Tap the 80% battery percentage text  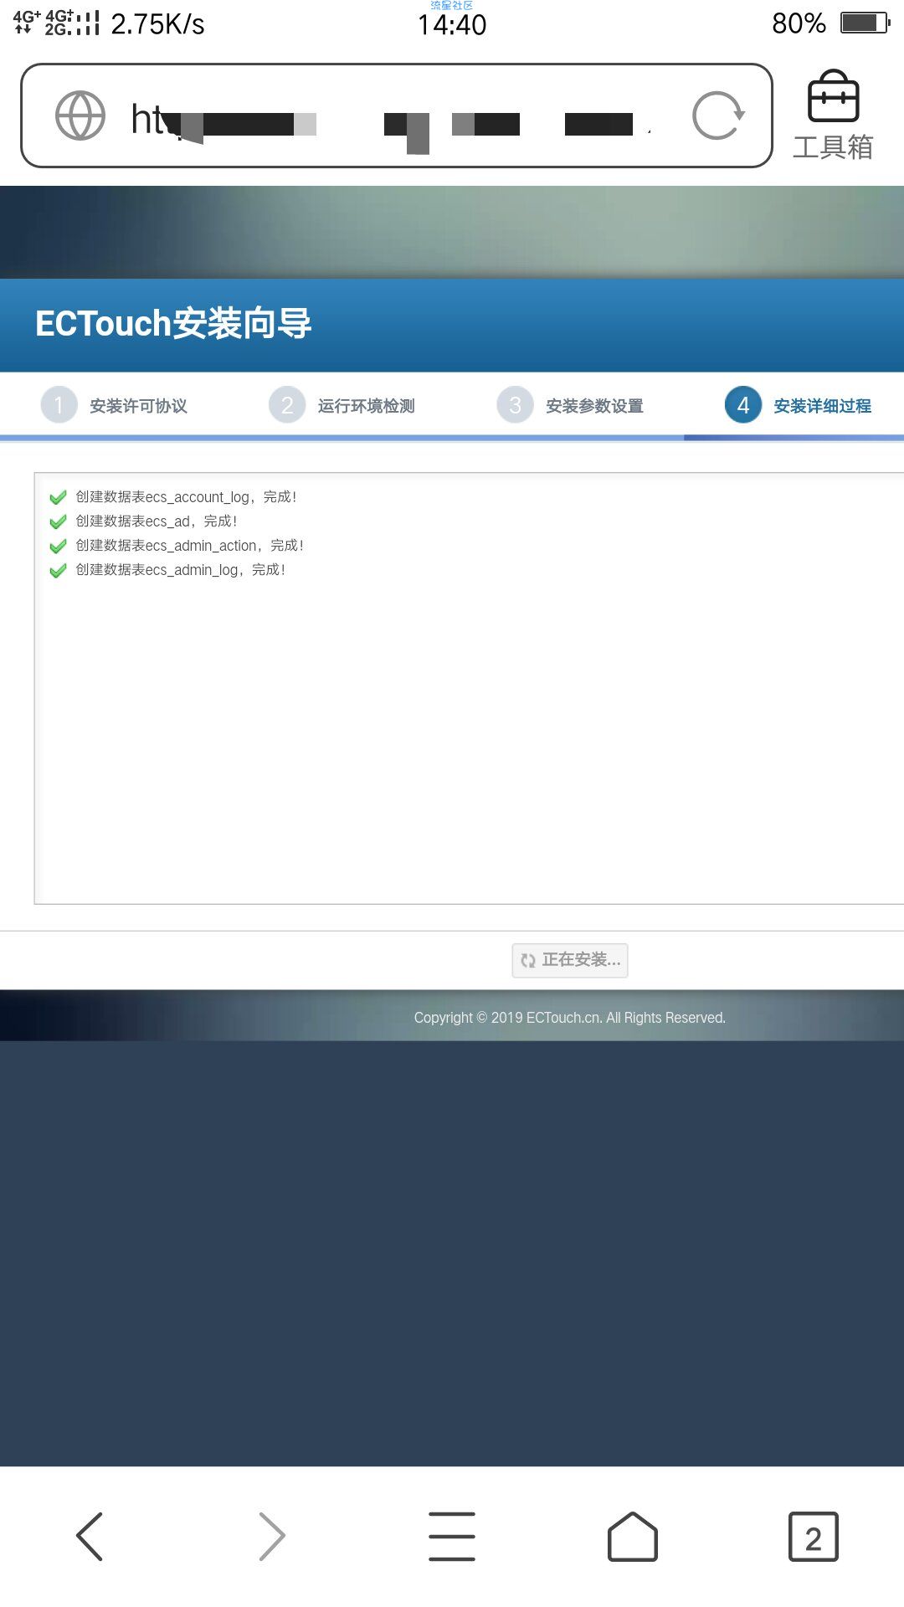[x=799, y=23]
